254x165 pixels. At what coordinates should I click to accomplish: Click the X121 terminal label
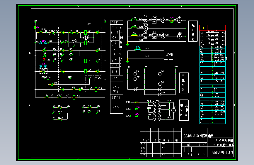[128, 67]
